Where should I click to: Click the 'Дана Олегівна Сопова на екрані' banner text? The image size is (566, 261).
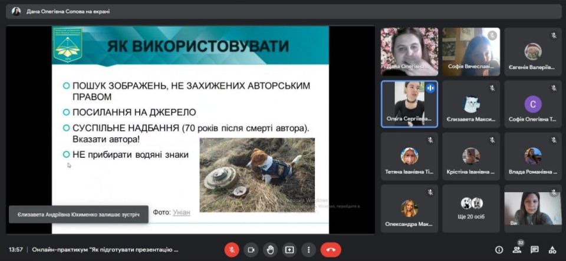[x=68, y=12]
